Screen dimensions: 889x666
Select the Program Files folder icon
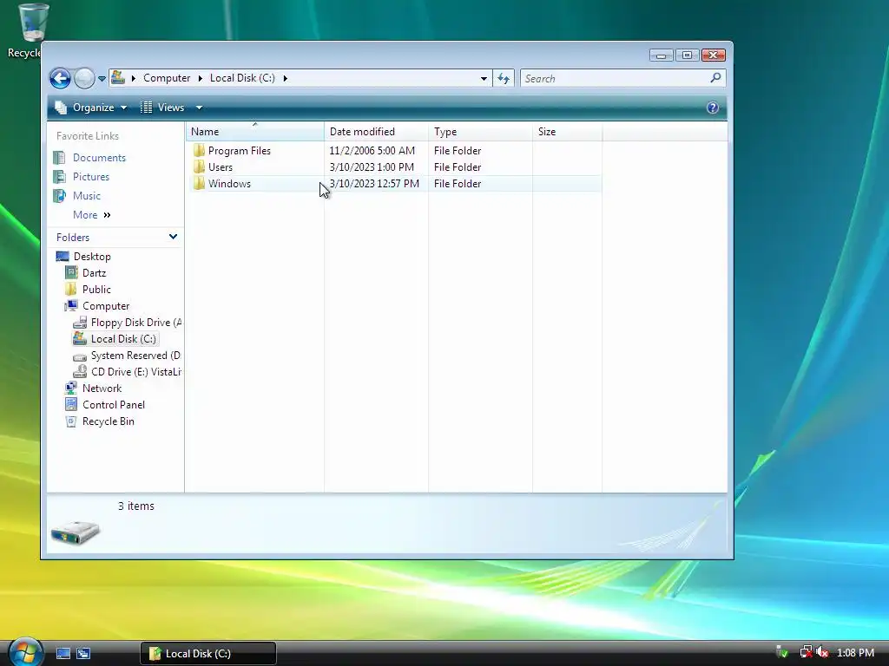[199, 151]
